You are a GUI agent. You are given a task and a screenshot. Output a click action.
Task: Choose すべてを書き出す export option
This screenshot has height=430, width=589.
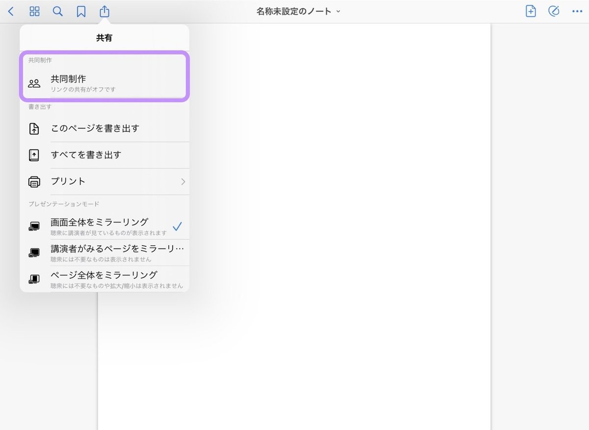(104, 155)
